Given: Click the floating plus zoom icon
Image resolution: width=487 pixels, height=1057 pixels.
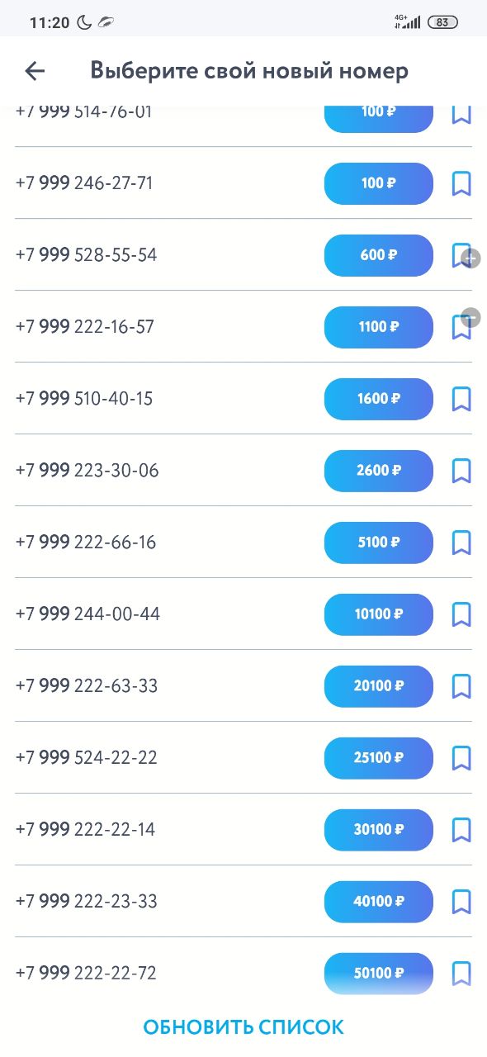Looking at the screenshot, I should tap(470, 258).
